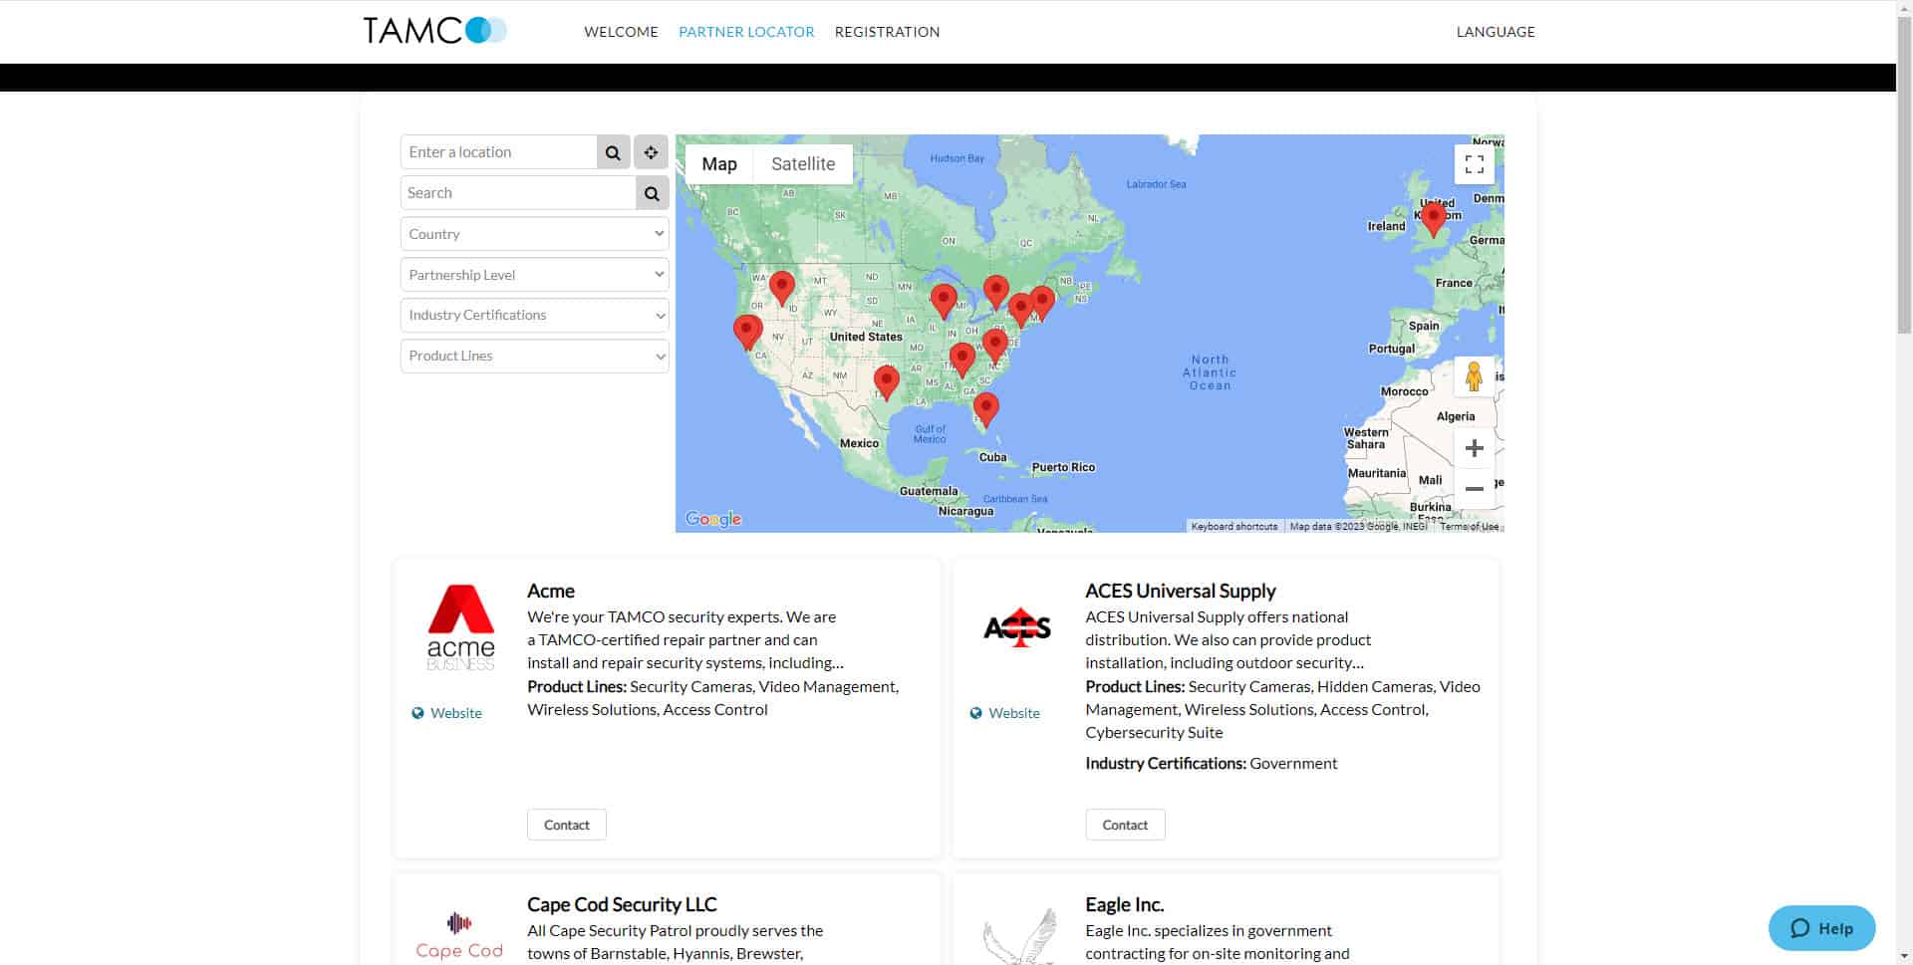Viewport: 1913px width, 965px height.
Task: Open ACES Universal Supply website link
Action: [1013, 713]
